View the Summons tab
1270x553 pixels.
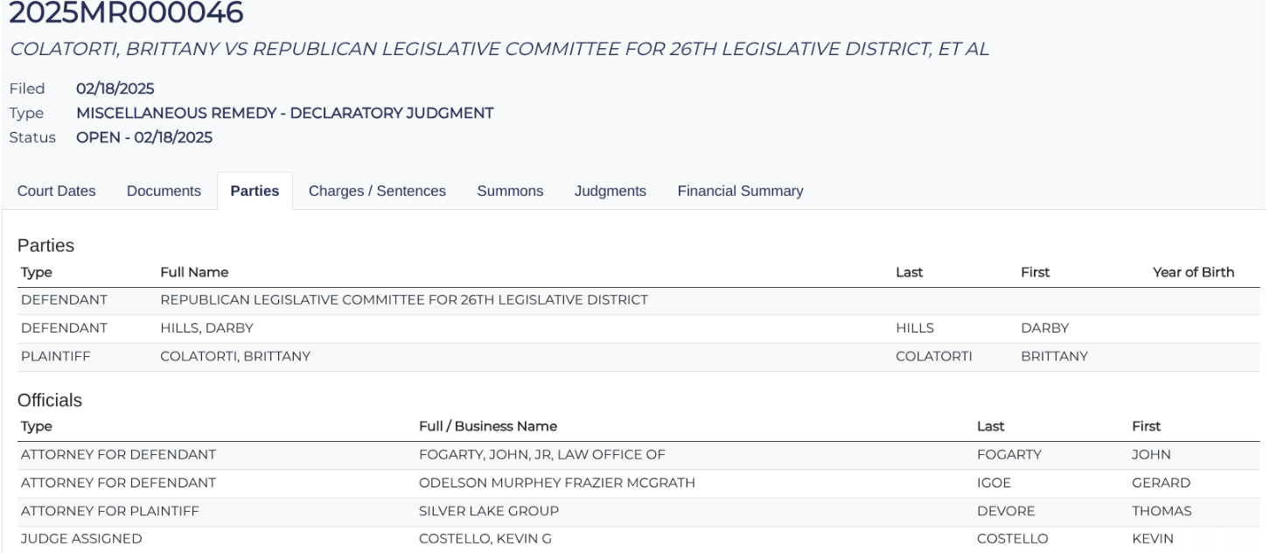(510, 191)
